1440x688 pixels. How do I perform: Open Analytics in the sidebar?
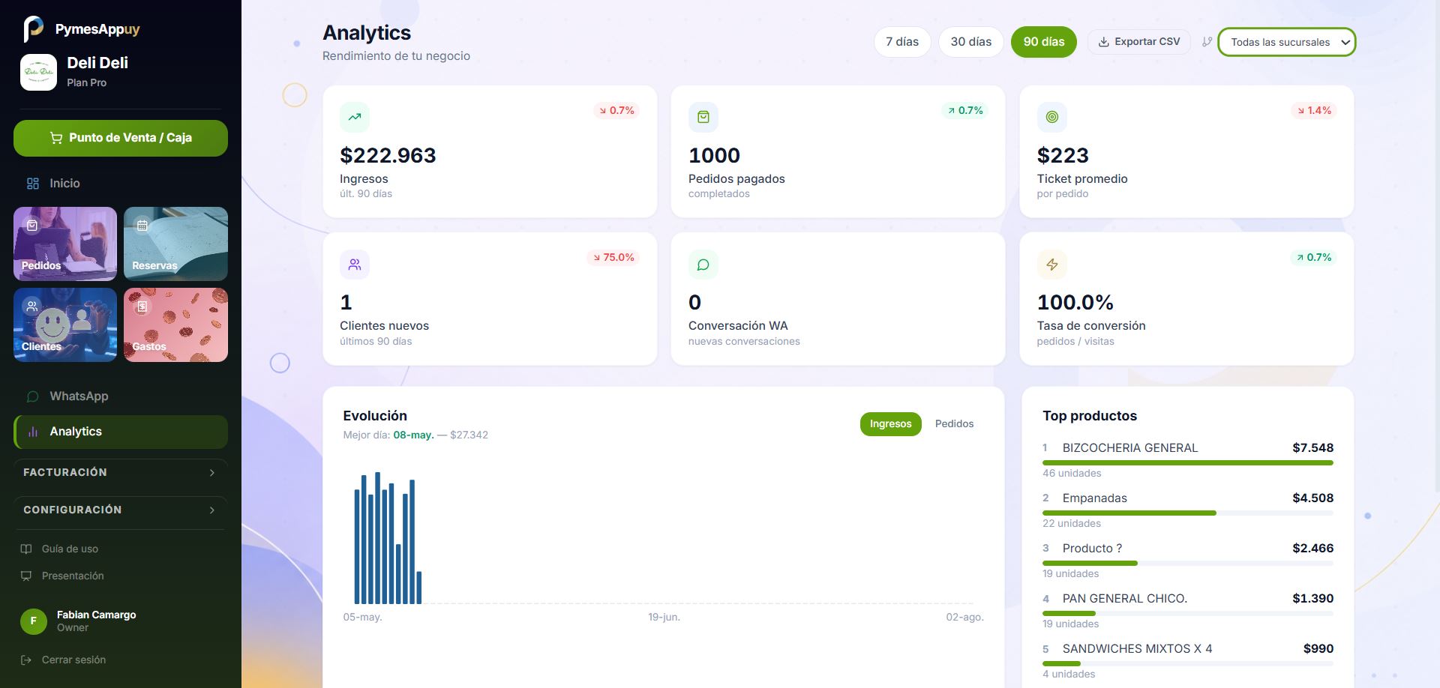[121, 432]
